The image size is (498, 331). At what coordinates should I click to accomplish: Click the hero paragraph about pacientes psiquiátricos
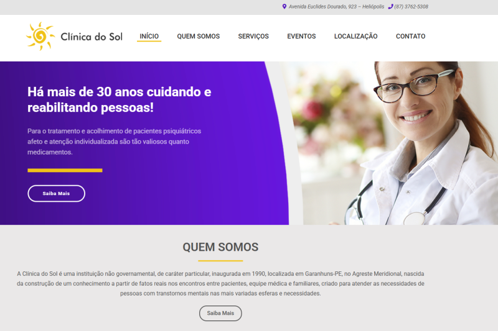[x=115, y=142]
